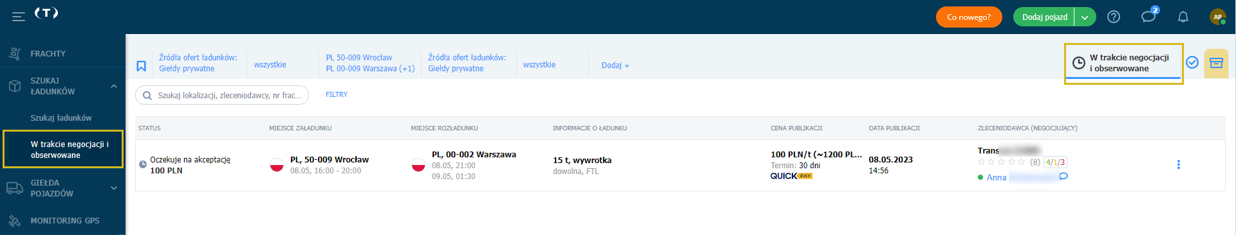This screenshot has width=1236, height=235.
Task: Expand the Giełda pojazdów section
Action: point(114,188)
